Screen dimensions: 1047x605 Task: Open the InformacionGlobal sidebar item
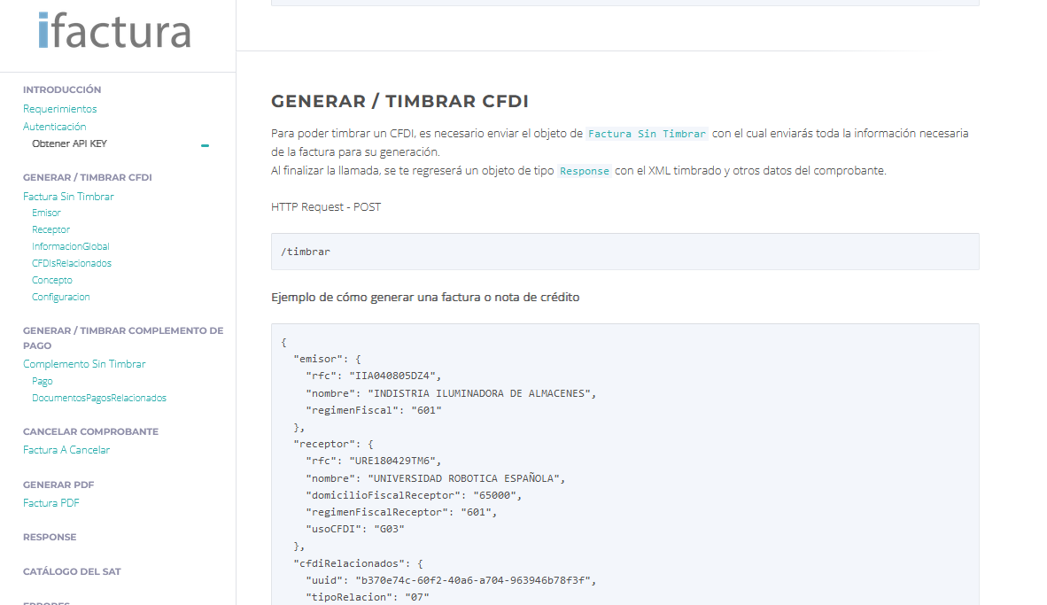pos(70,246)
